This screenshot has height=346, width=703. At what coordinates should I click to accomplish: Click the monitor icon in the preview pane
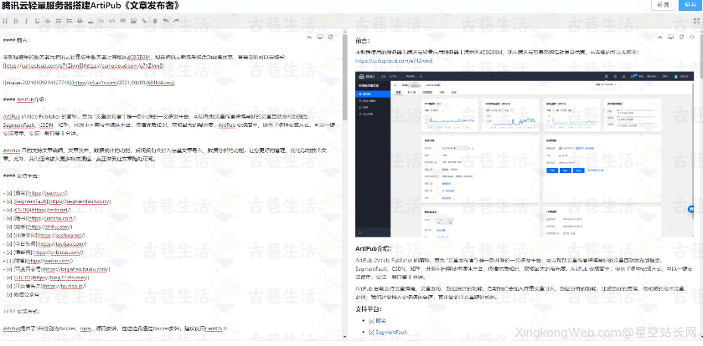670,37
